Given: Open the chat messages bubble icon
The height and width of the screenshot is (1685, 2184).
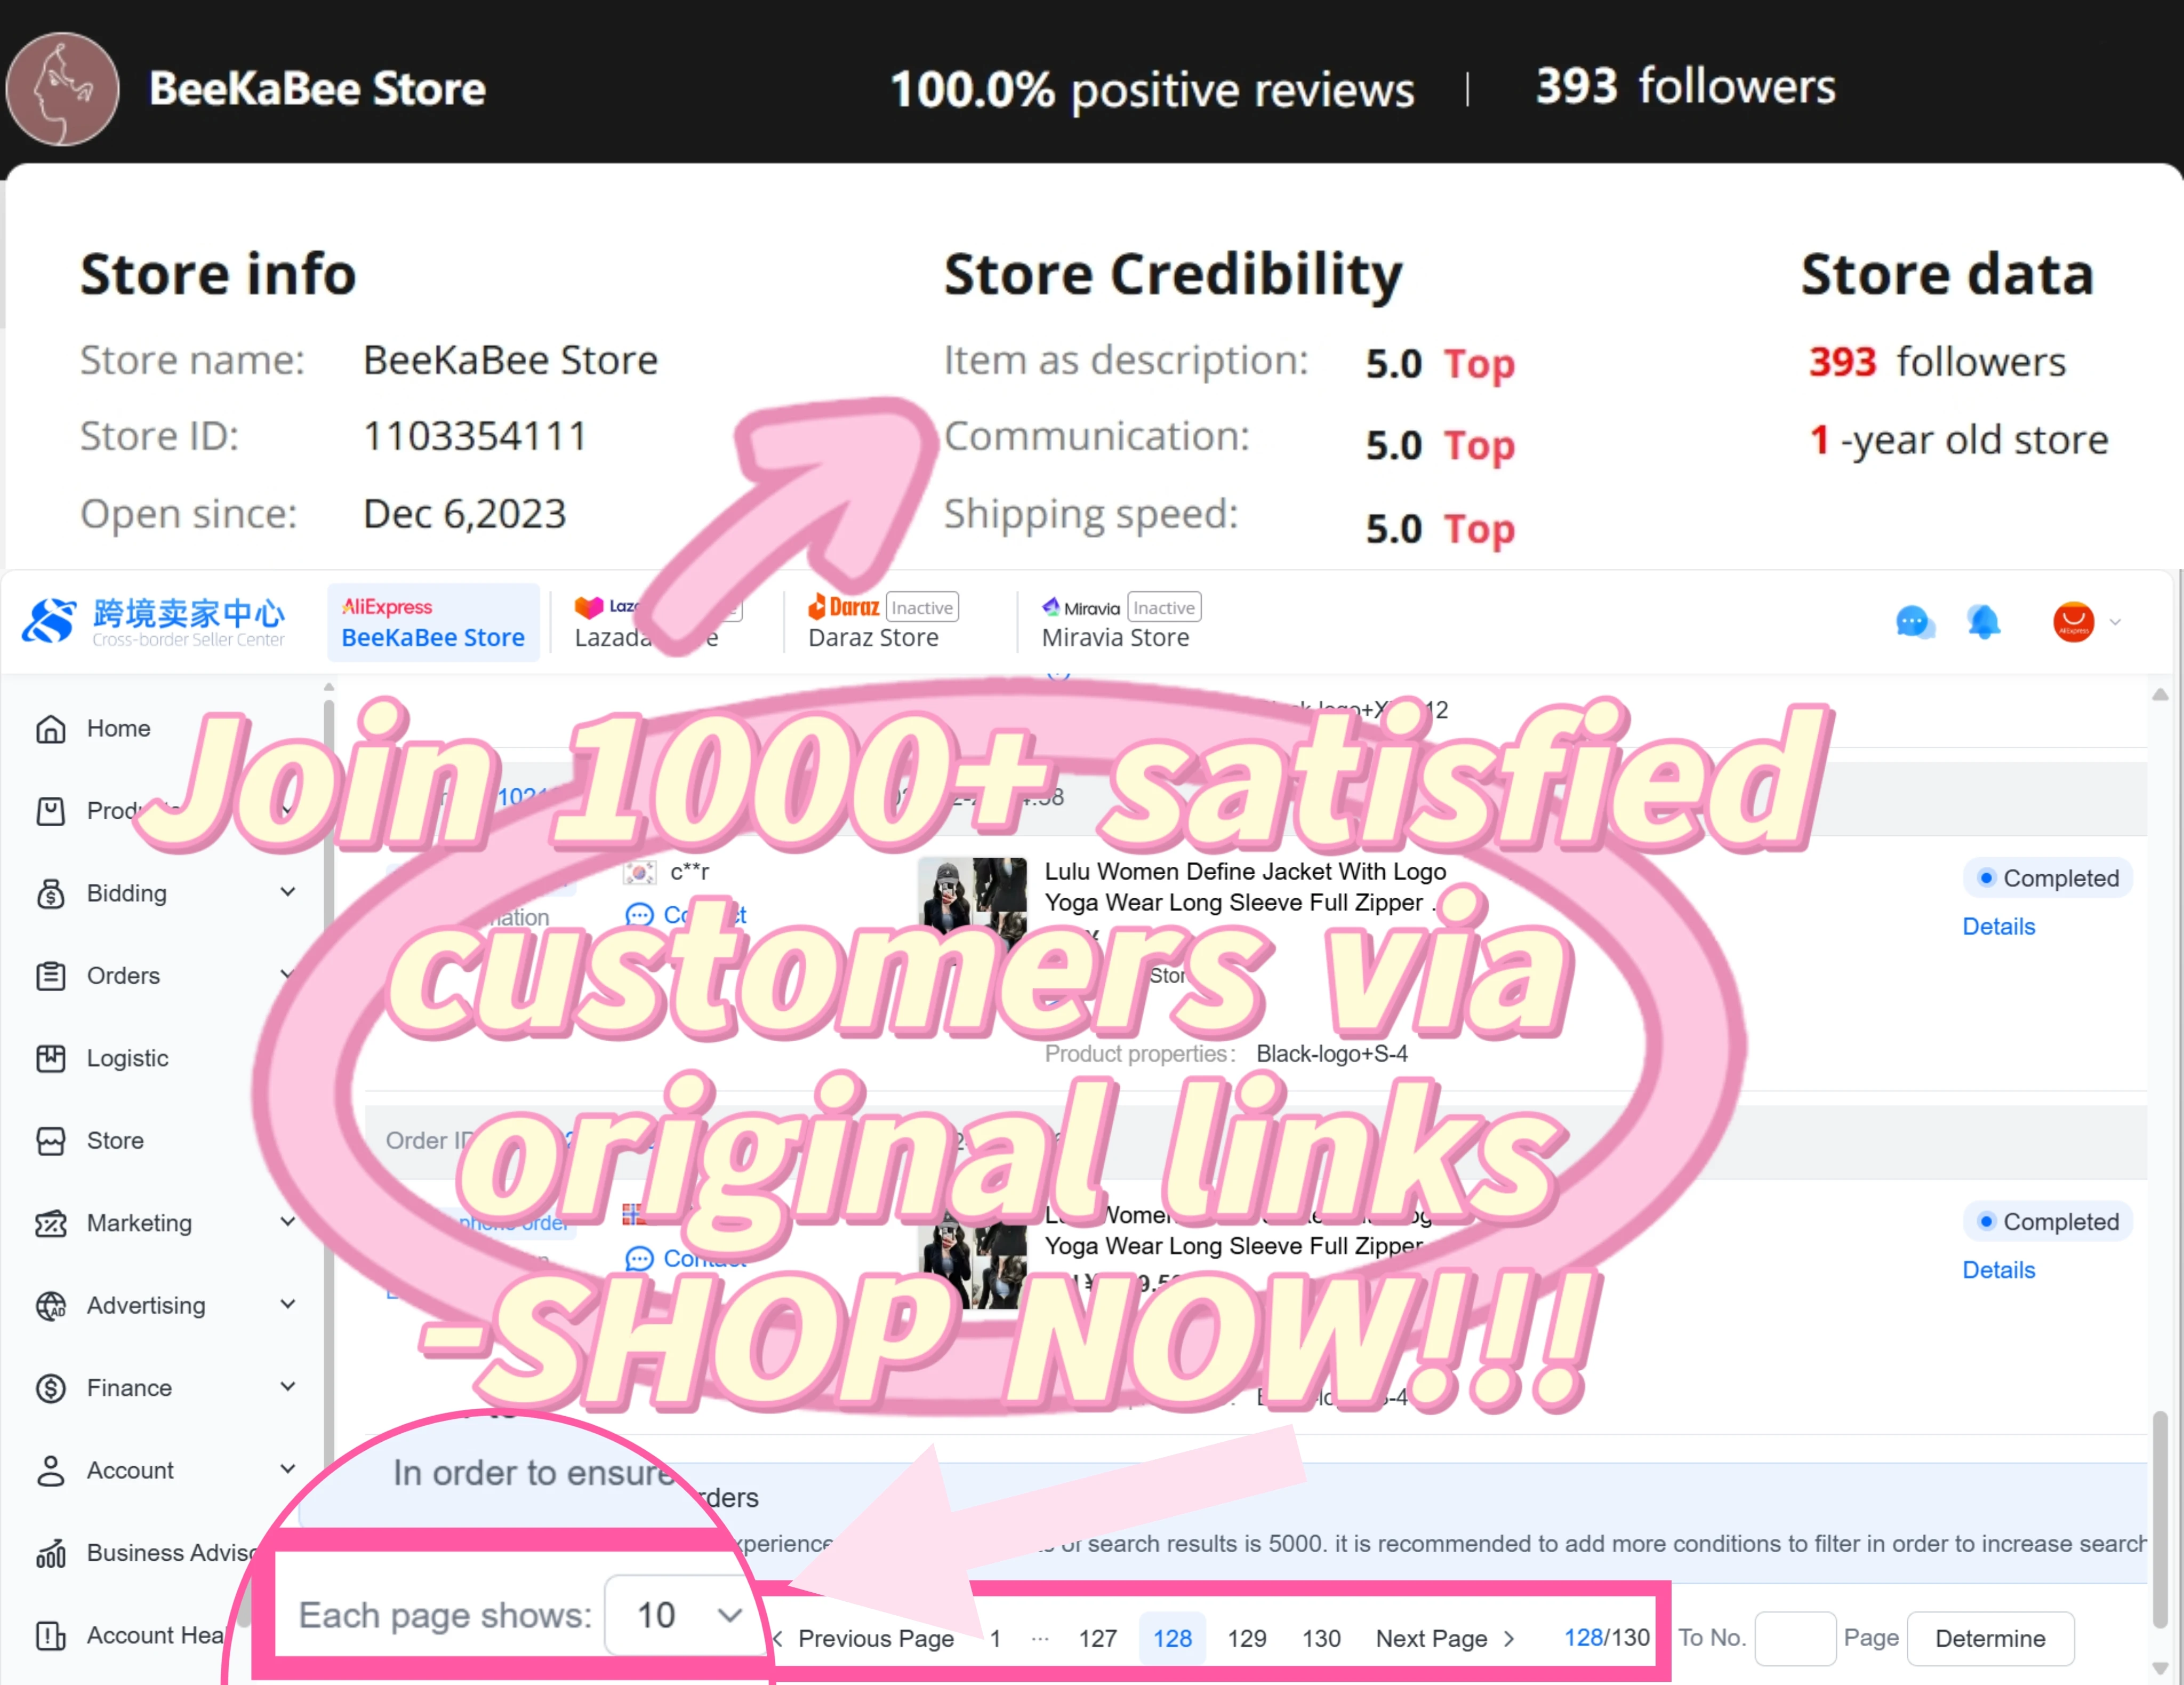Looking at the screenshot, I should point(1914,622).
